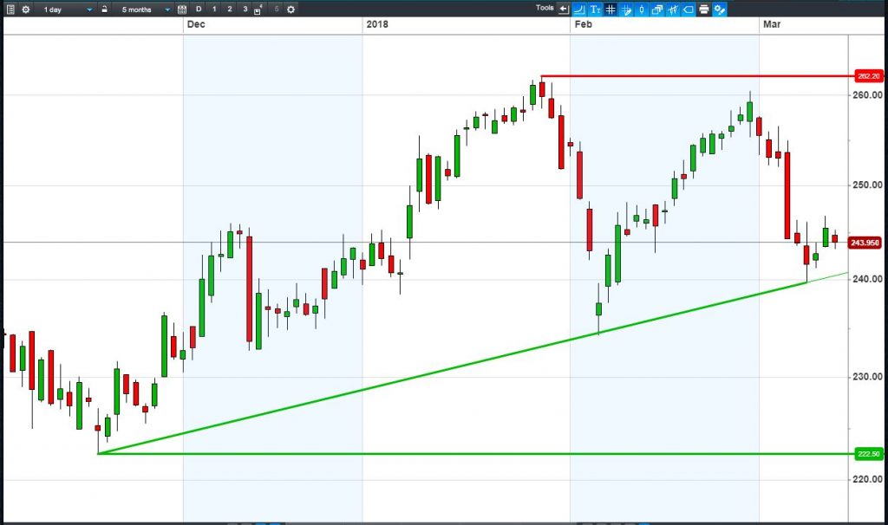This screenshot has width=888, height=525.
Task: Open the presets settings gear
Action: (291, 9)
